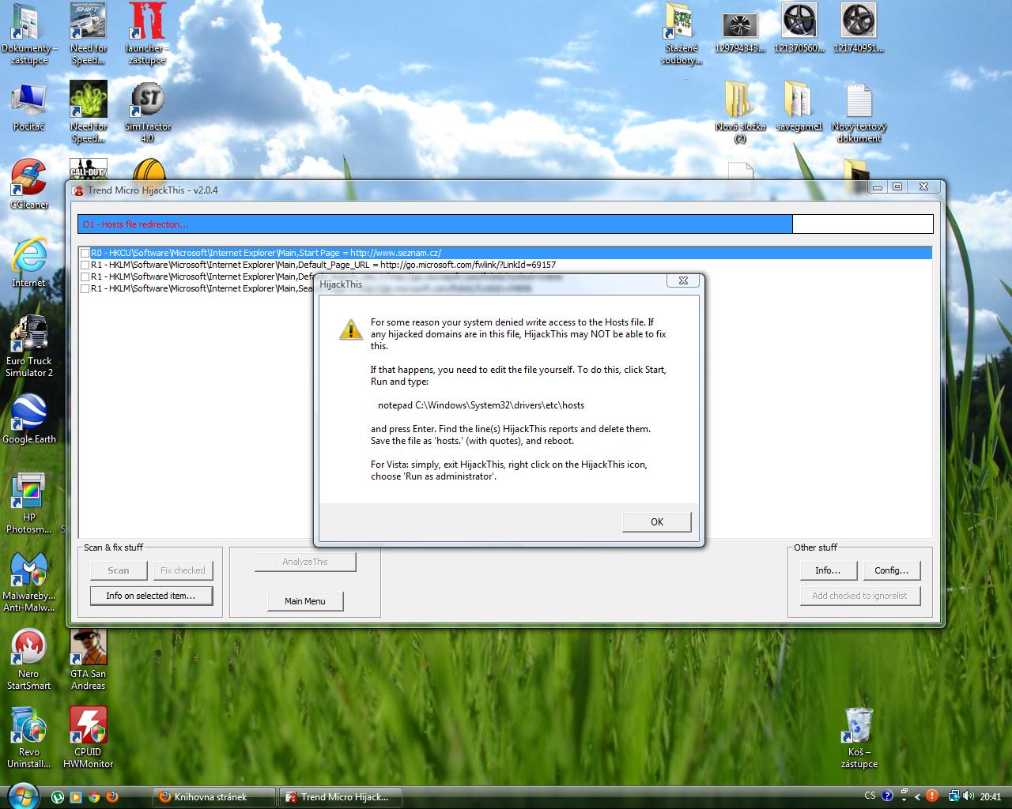
Task: Open HP Photosmart desktop icon
Action: coord(29,503)
